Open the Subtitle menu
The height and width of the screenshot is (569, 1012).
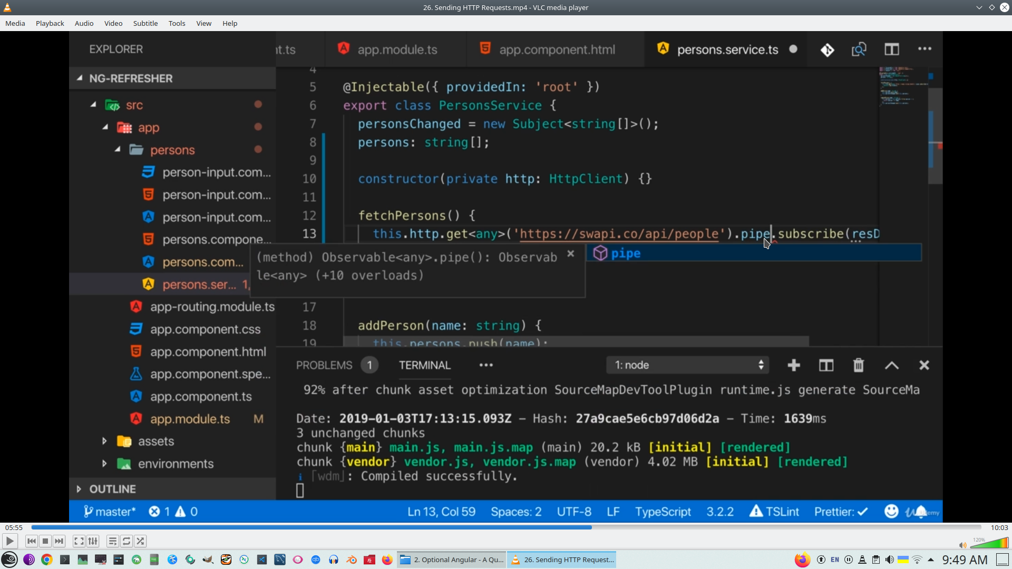click(x=145, y=23)
